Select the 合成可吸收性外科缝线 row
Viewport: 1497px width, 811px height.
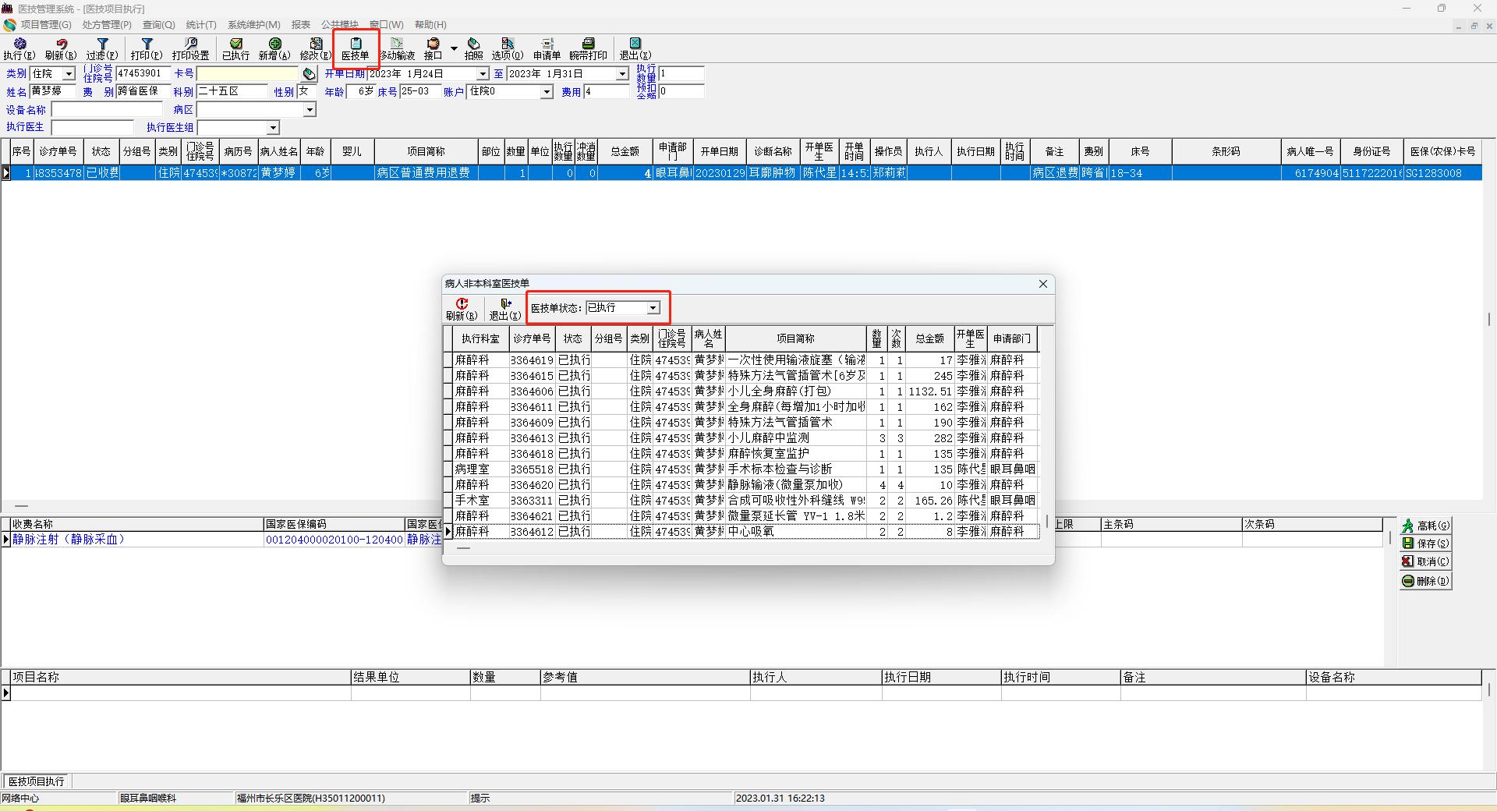[x=745, y=501]
